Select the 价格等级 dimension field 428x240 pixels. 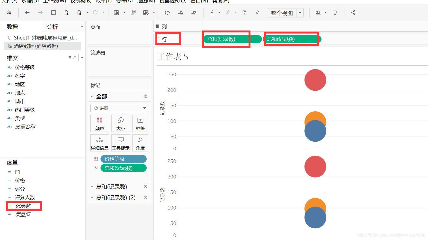25,67
